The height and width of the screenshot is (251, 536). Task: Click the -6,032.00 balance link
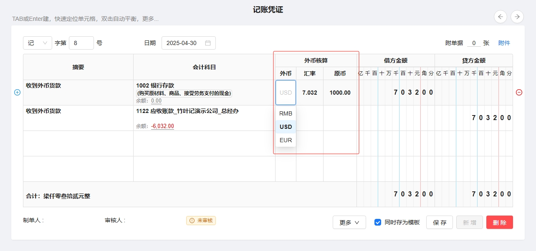pos(162,126)
